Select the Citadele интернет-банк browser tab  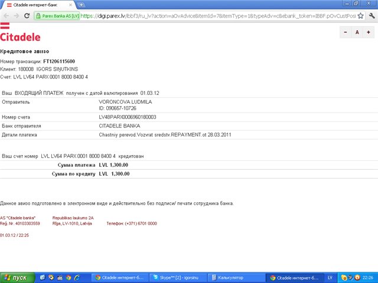pos(37,5)
